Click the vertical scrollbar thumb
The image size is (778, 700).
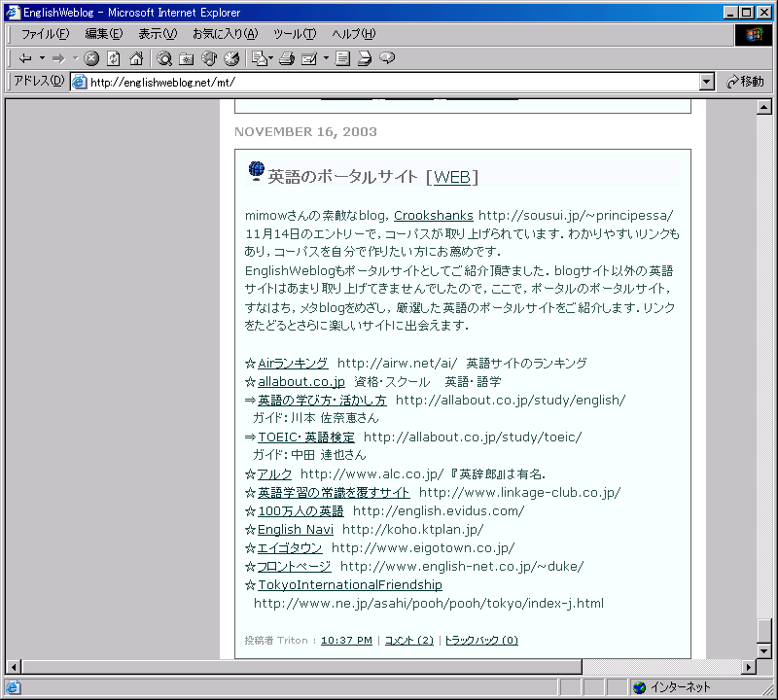click(764, 631)
